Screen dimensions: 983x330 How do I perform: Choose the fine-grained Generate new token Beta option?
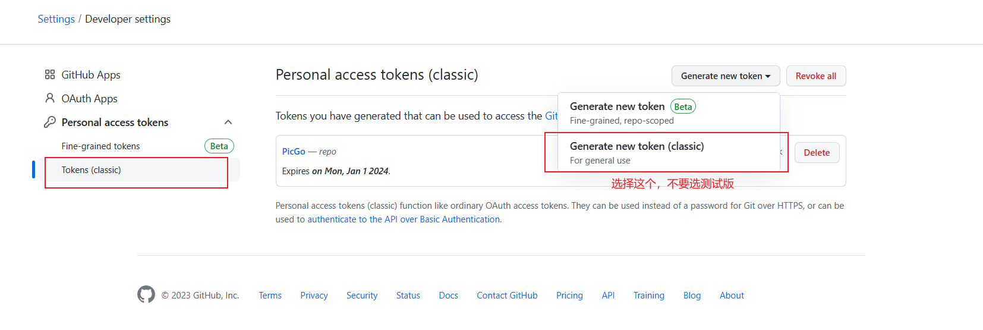(x=617, y=112)
